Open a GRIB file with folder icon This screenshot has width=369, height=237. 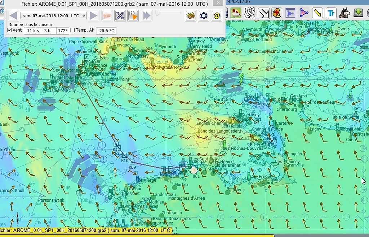coord(191,16)
